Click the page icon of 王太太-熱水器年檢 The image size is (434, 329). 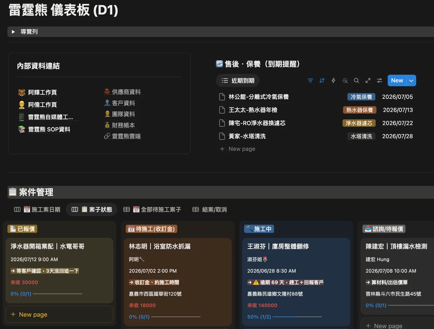[x=222, y=110]
